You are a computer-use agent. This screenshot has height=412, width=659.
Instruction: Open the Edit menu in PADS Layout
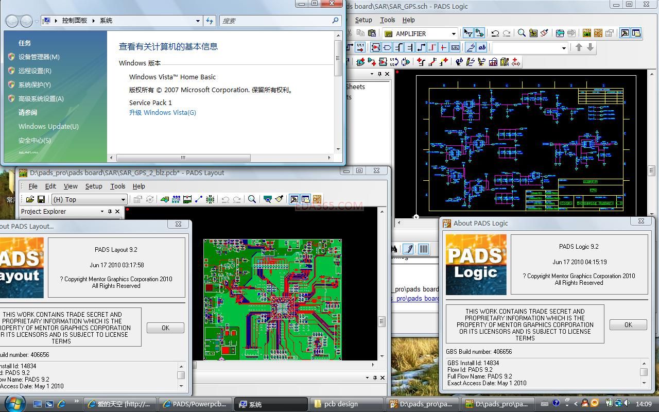[50, 186]
